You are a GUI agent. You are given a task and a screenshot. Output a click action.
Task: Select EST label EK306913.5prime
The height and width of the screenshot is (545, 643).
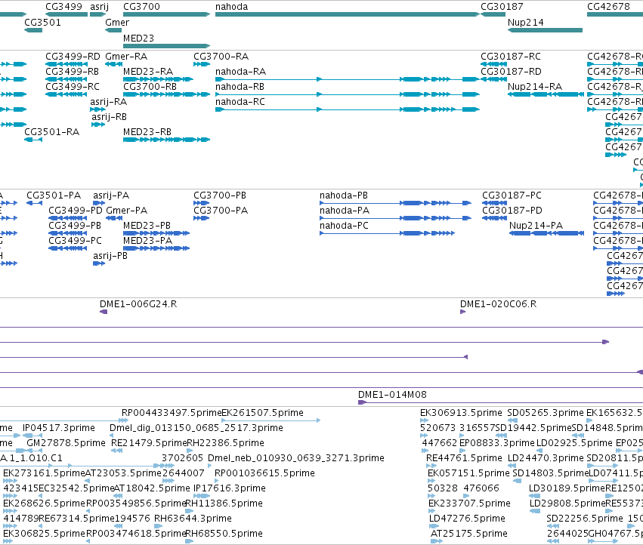(461, 412)
